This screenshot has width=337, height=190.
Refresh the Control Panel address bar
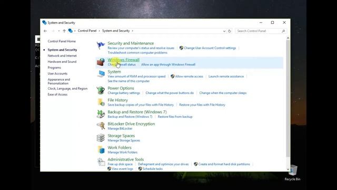click(x=230, y=31)
